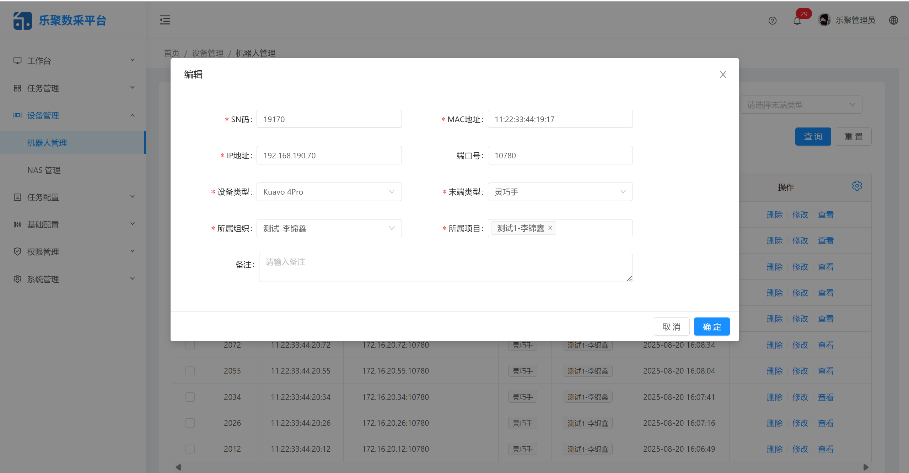Click the 乐聚管理员 user avatar
Screen dimensions: 909x473
[824, 20]
